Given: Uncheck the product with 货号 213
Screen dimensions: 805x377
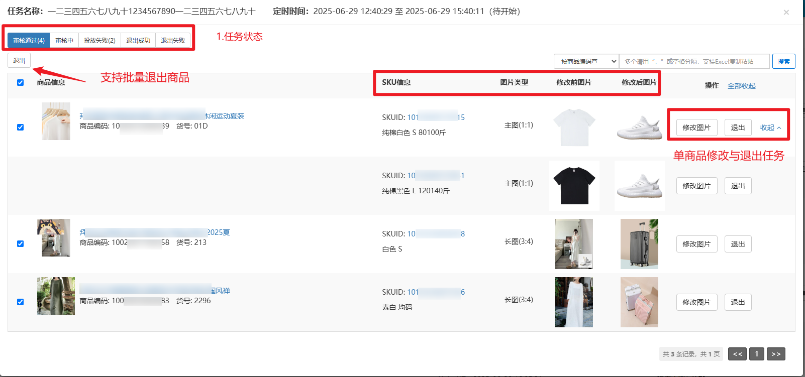Looking at the screenshot, I should (21, 244).
